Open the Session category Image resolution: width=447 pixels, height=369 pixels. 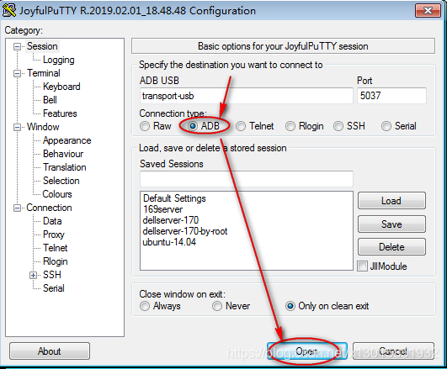pyautogui.click(x=42, y=46)
